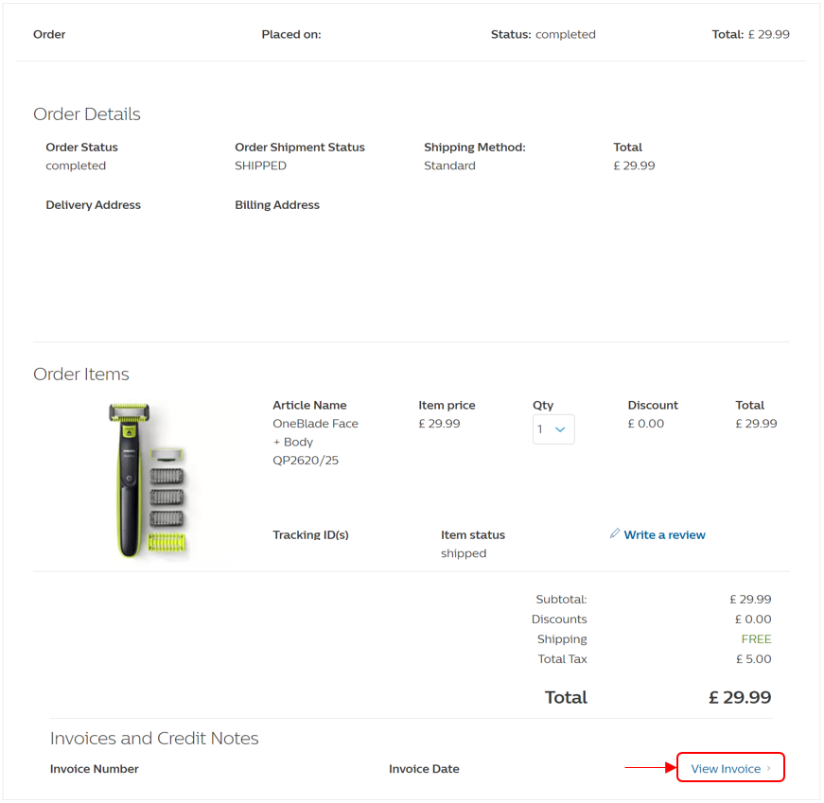Select the Order Details heading

click(x=87, y=114)
